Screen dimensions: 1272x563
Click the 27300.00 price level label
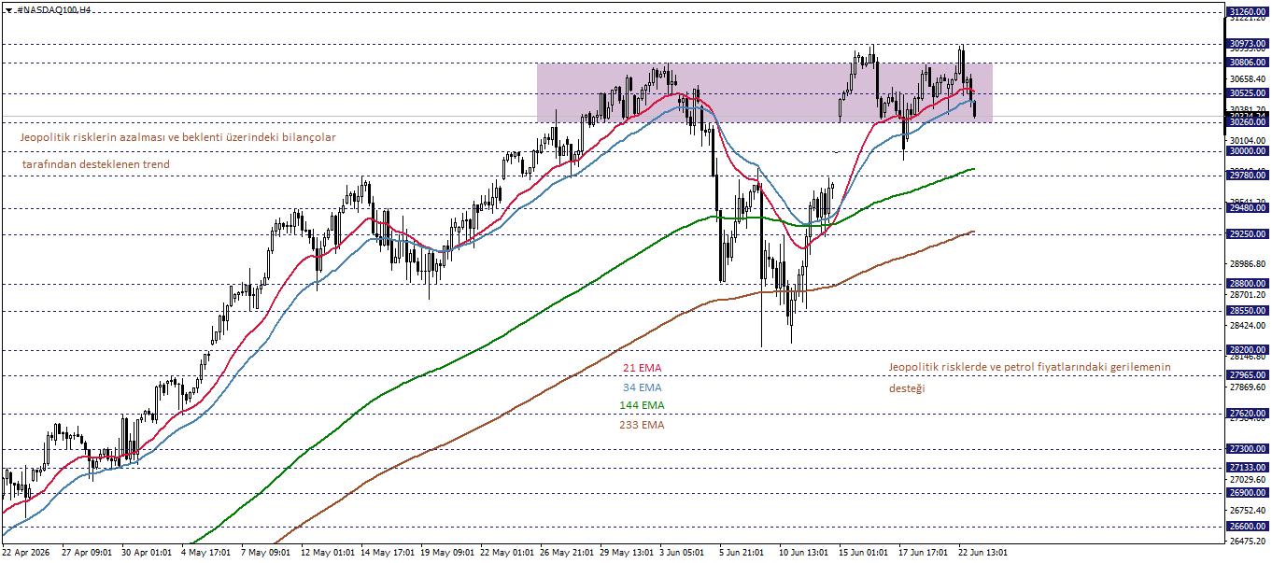1248,449
